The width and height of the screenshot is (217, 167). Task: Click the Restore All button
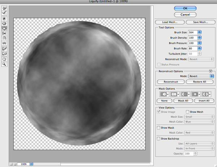[x=200, y=82]
